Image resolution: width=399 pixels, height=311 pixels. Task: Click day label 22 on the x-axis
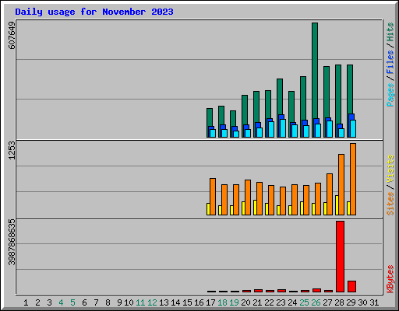tap(269, 302)
